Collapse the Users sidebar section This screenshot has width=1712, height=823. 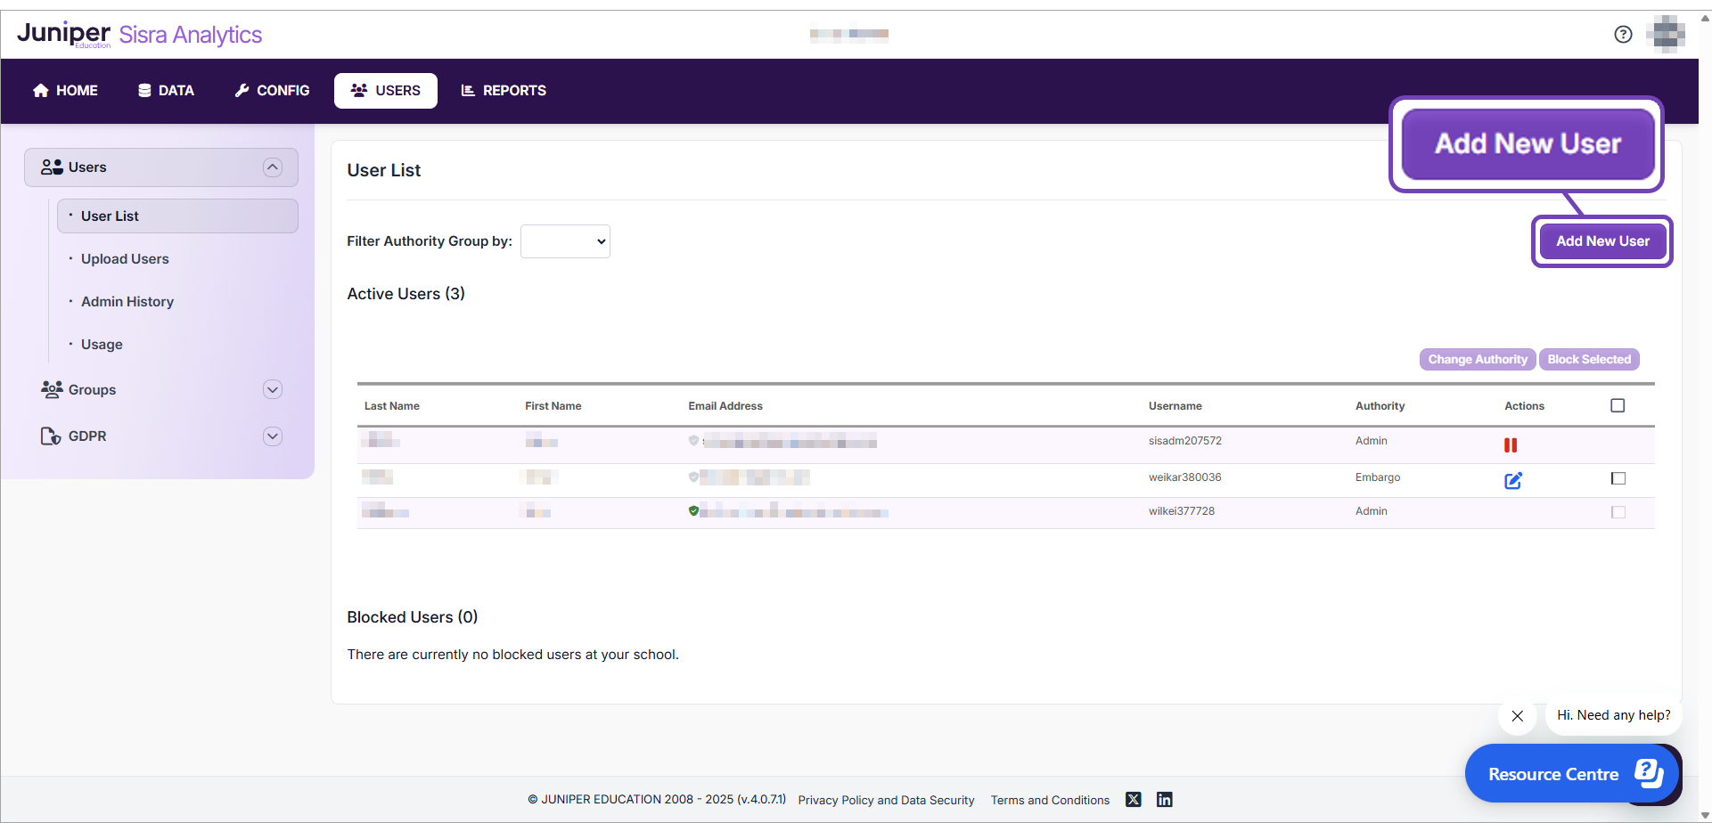[273, 167]
